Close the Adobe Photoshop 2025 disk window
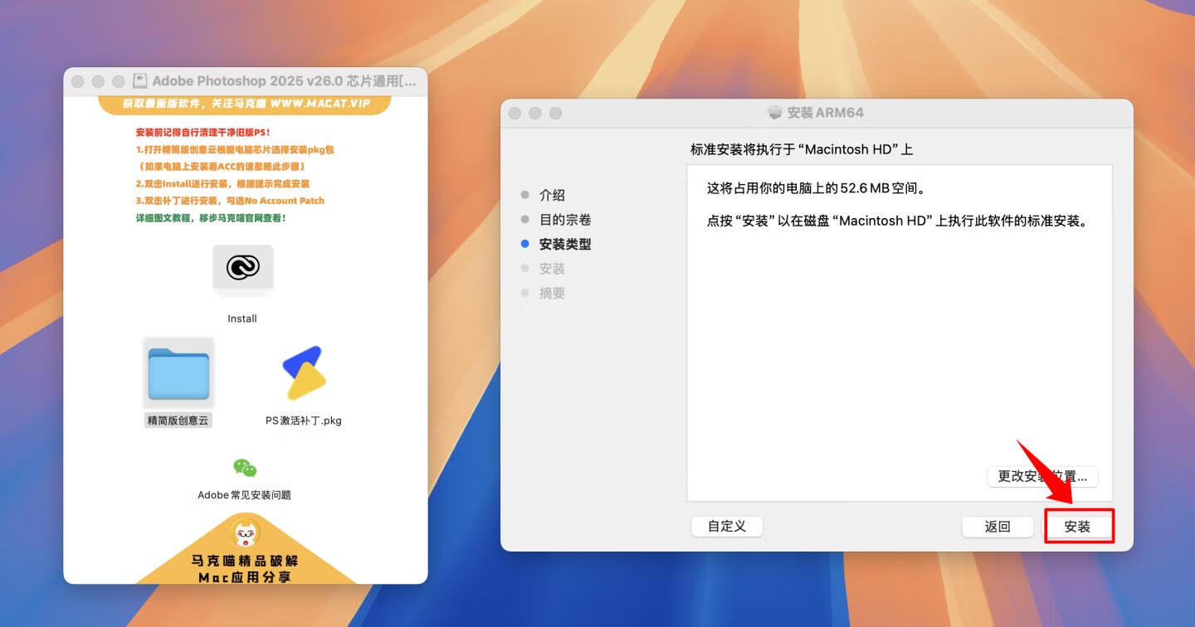Screen dimensions: 1195x627 (x=78, y=81)
